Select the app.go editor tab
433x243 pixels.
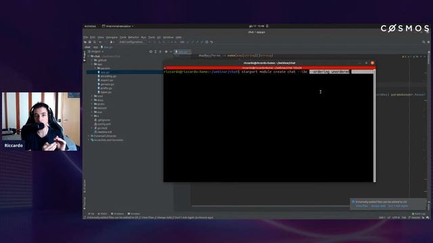(183, 51)
